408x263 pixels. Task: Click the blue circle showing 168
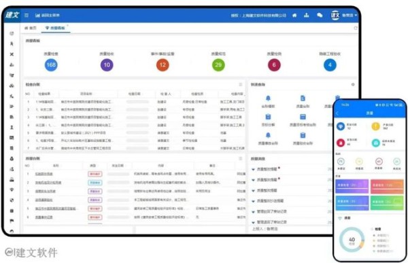51,65
